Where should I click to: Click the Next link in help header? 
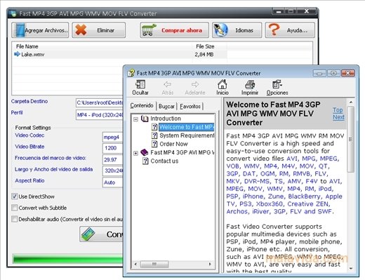point(338,117)
